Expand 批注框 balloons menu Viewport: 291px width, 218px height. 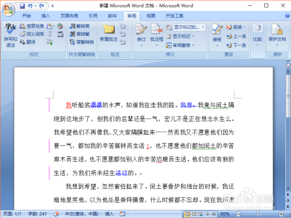click(157, 45)
